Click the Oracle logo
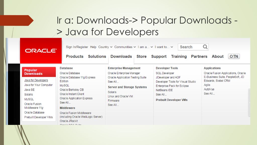The height and width of the screenshot is (145, 257). [41, 51]
